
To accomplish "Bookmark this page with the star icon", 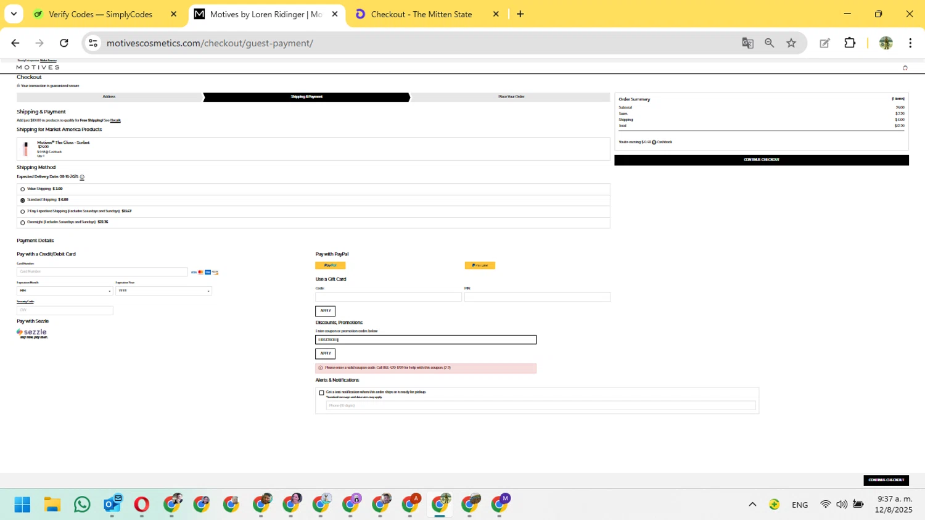I will 791,43.
